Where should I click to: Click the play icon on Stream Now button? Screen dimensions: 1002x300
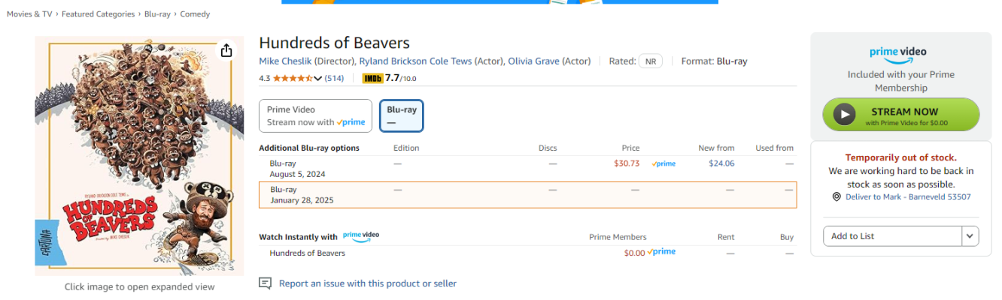click(x=845, y=115)
